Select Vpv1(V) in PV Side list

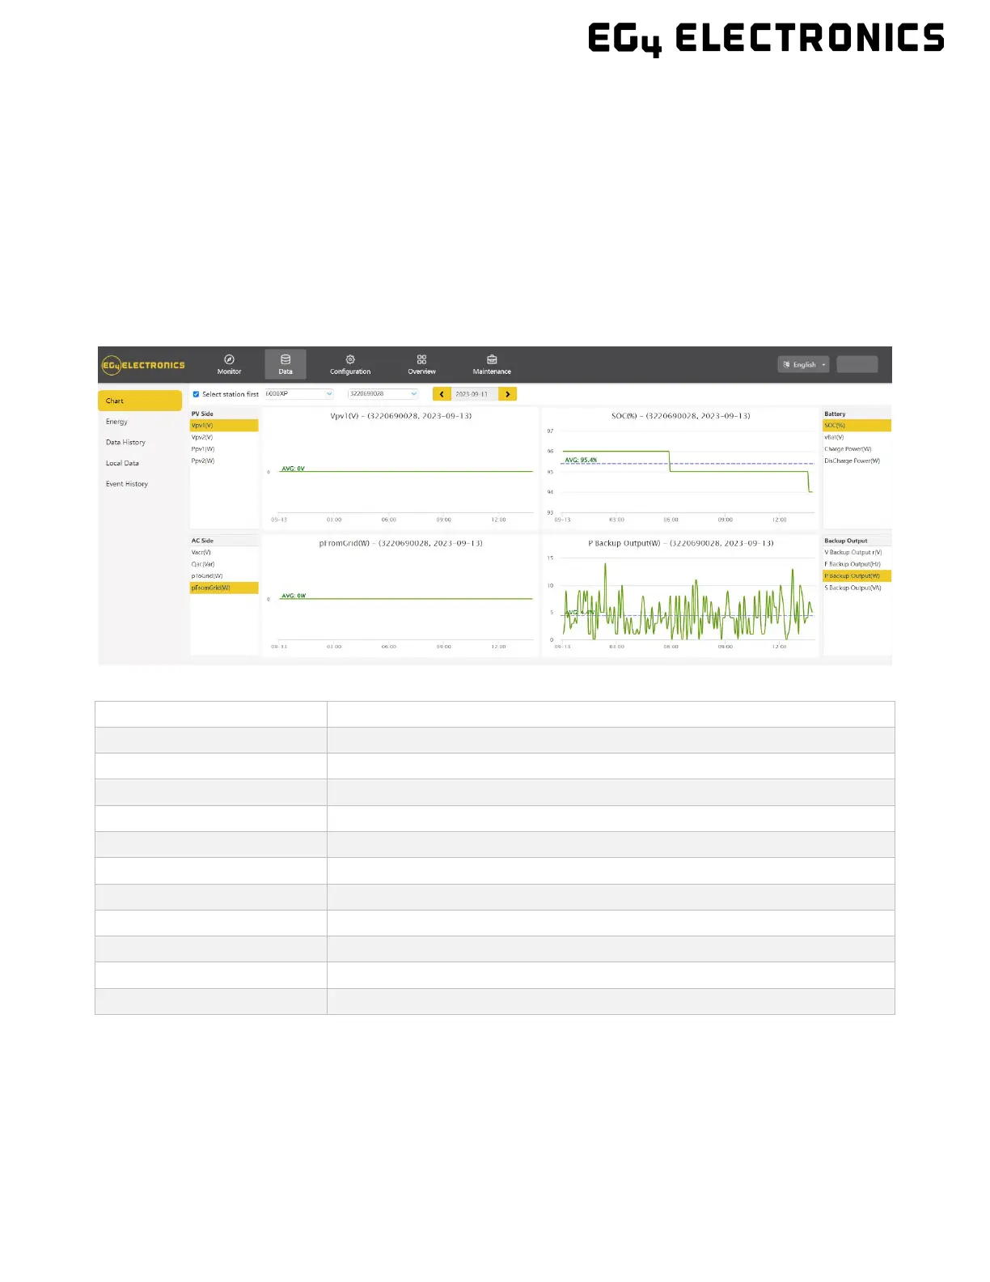224,425
